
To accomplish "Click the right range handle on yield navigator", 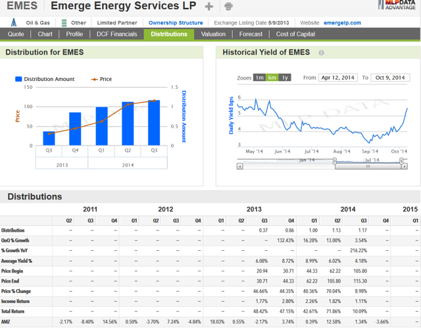I will (401, 161).
